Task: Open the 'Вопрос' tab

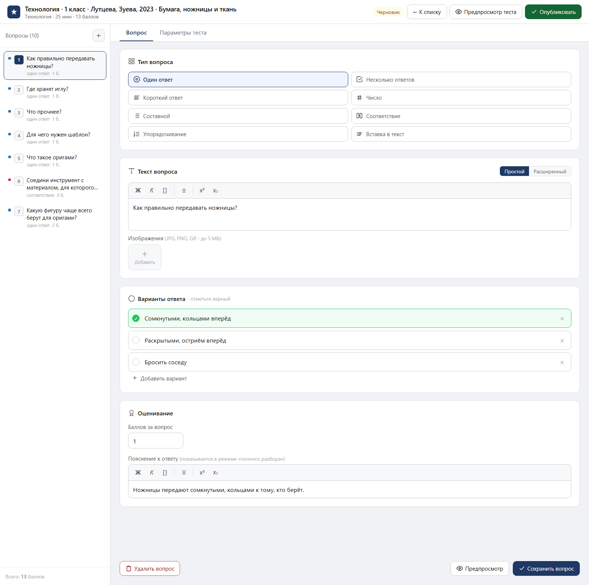Action: point(137,33)
